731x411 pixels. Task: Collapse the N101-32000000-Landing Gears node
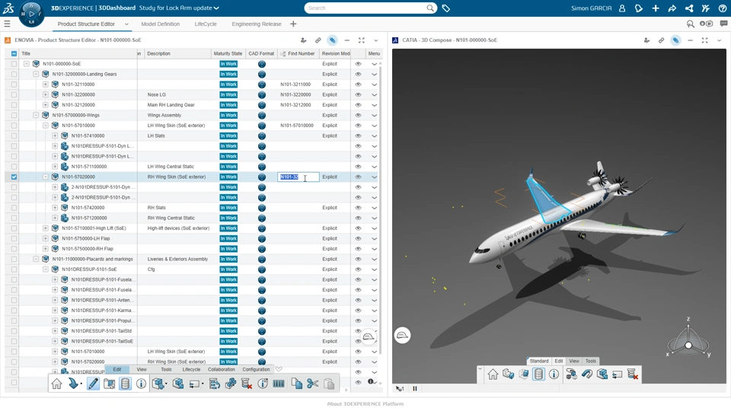point(36,74)
